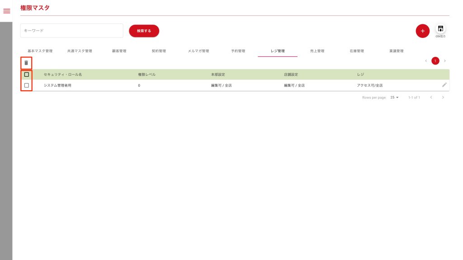Open the hamburger navigation menu

coord(6,11)
